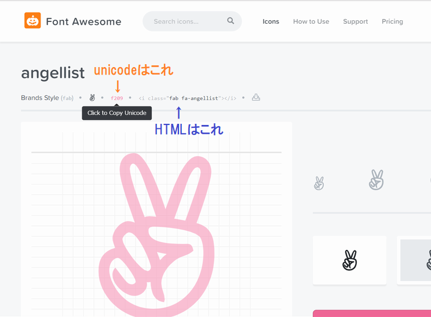
Task: Click the download SVG icon
Action: pyautogui.click(x=256, y=97)
